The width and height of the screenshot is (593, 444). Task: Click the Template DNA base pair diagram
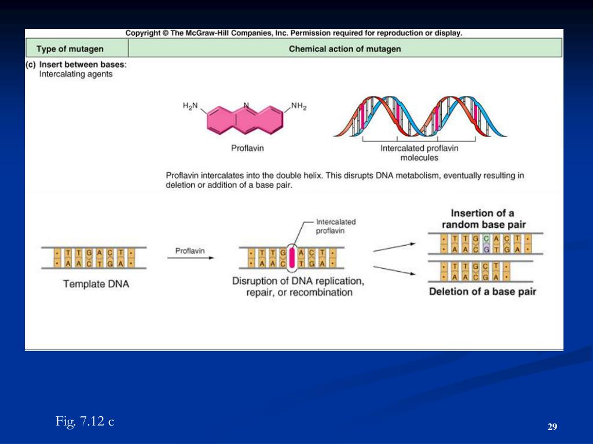coord(94,258)
